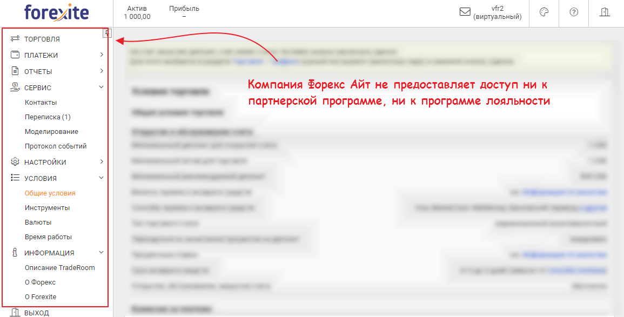This screenshot has width=624, height=317.
Task: Click the Прибыль indicator in header
Action: (x=184, y=12)
